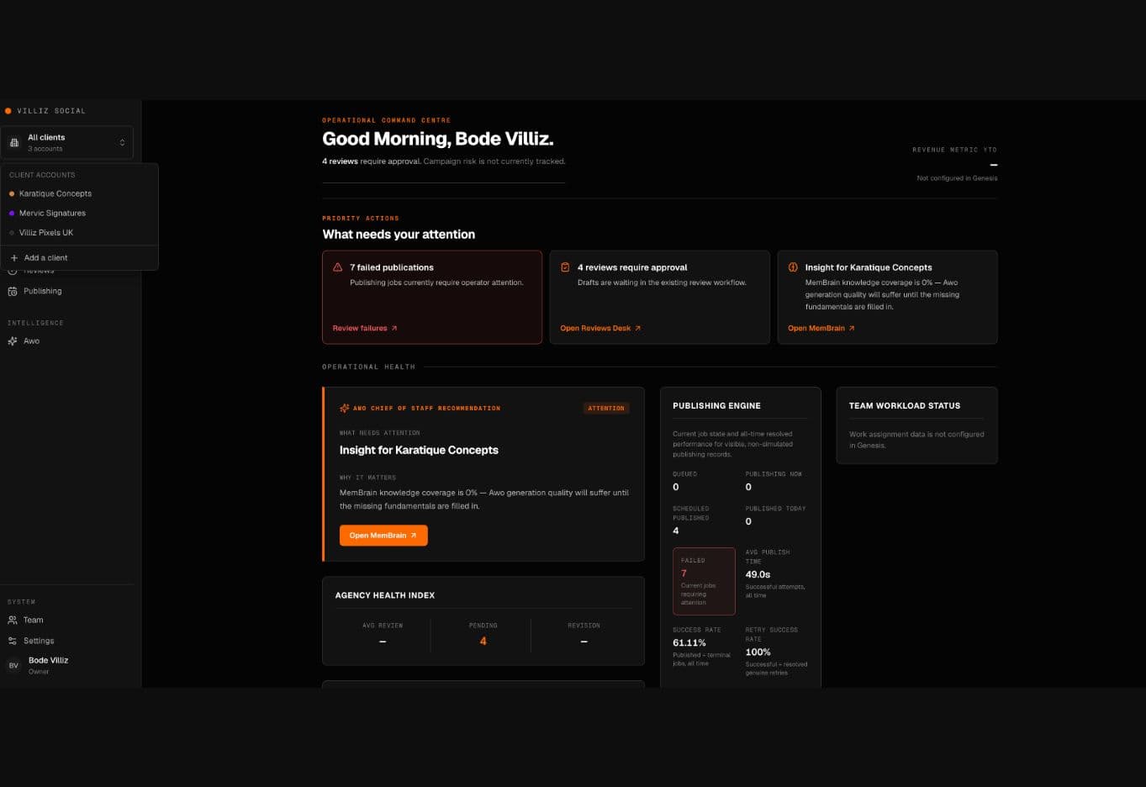Click the Failed 7 jobs tile

click(704, 581)
